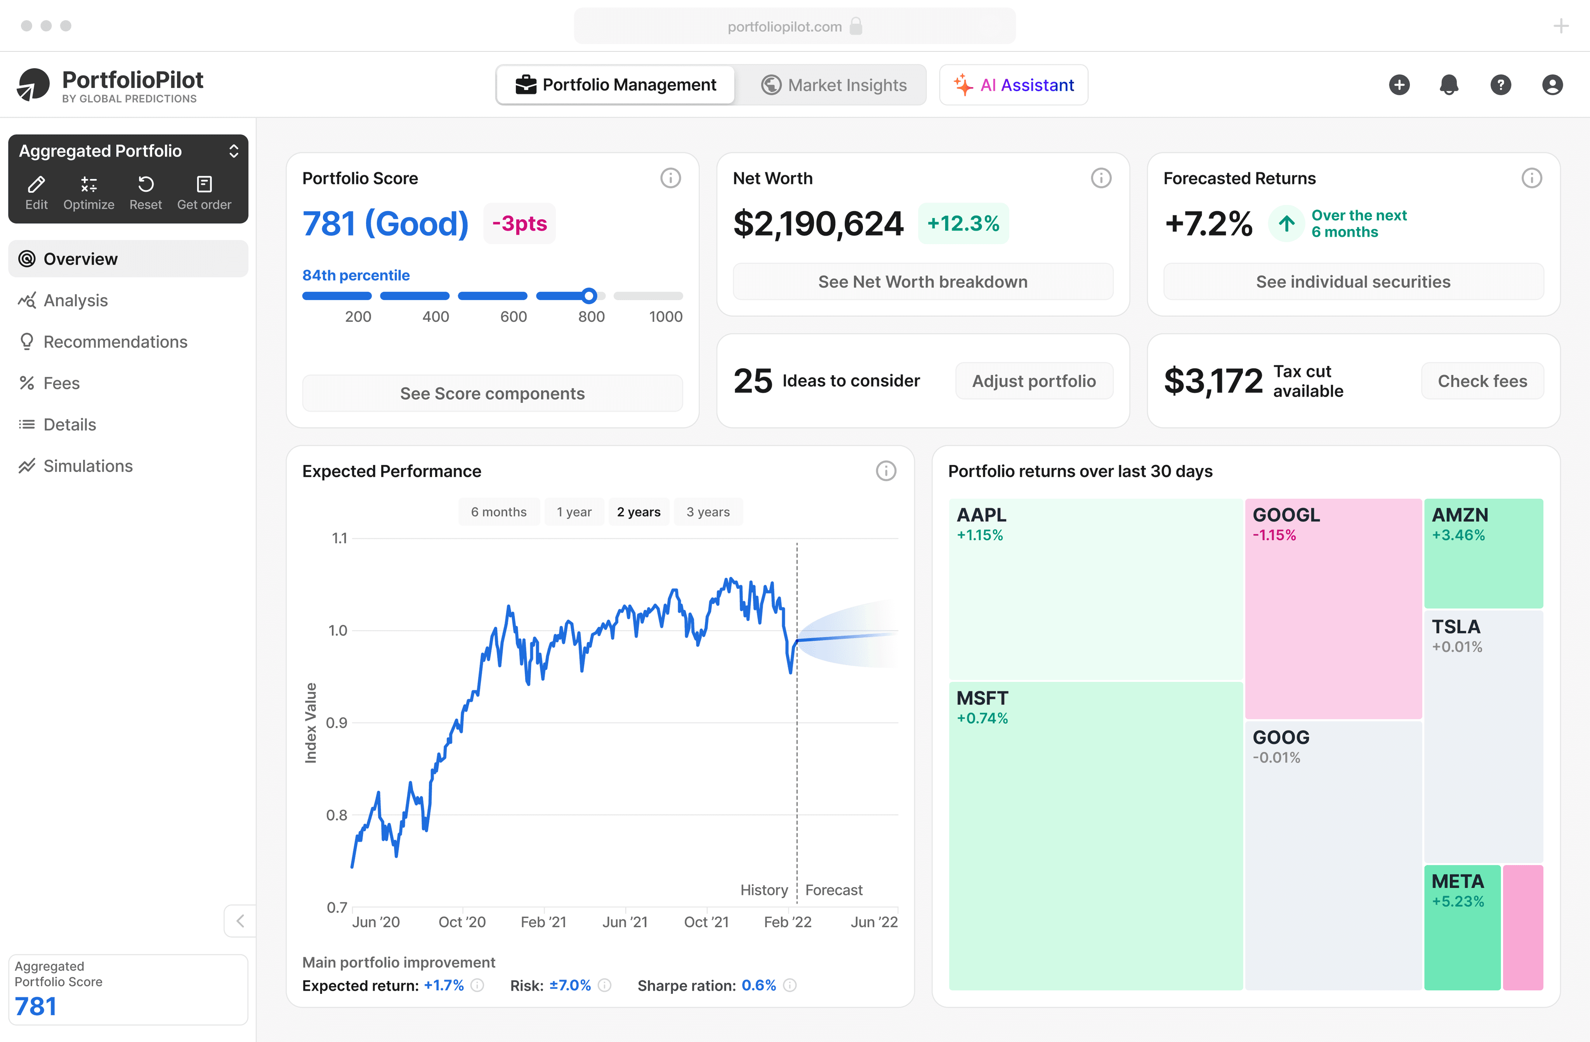Screen dimensions: 1590x1042
Task: Click the 84th percentile text
Action: [356, 275]
